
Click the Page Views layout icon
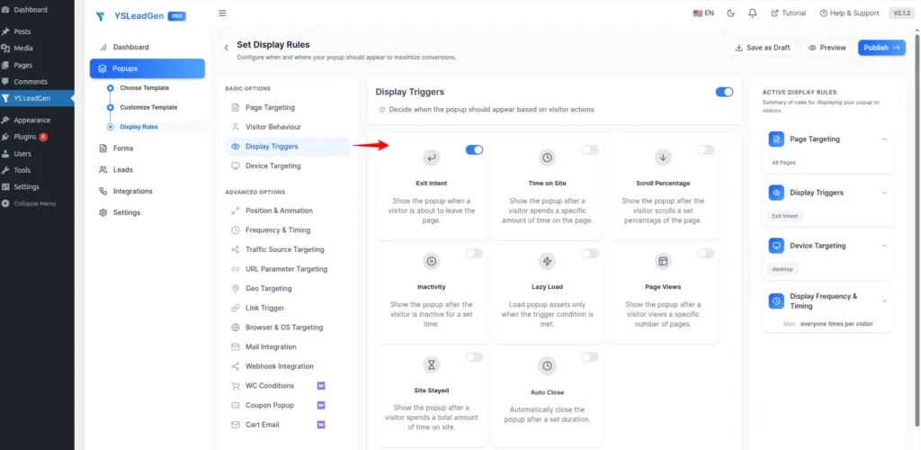663,261
